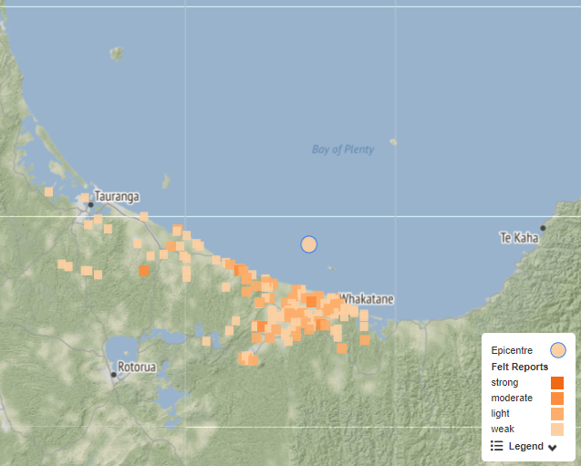Click the Tauranga city dot marker
Screen dimensions: 581x466
coord(91,205)
